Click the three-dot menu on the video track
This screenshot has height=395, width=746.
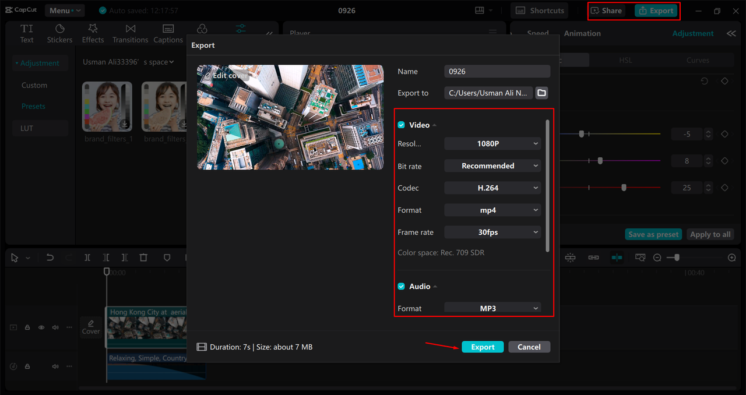[69, 327]
